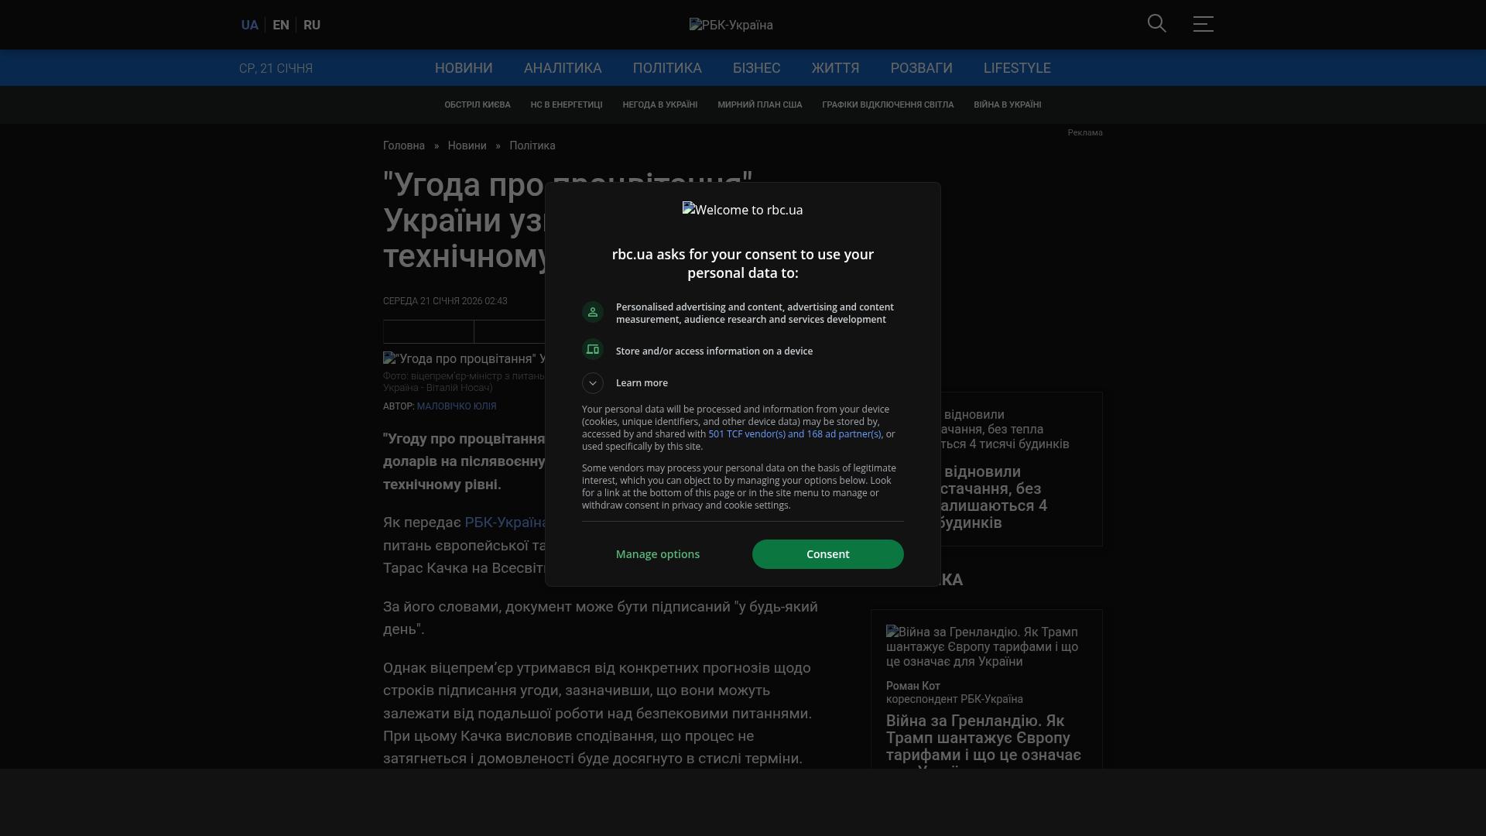Click the Welcome to rbc.ua logo
This screenshot has height=836, width=1486.
tap(742, 210)
